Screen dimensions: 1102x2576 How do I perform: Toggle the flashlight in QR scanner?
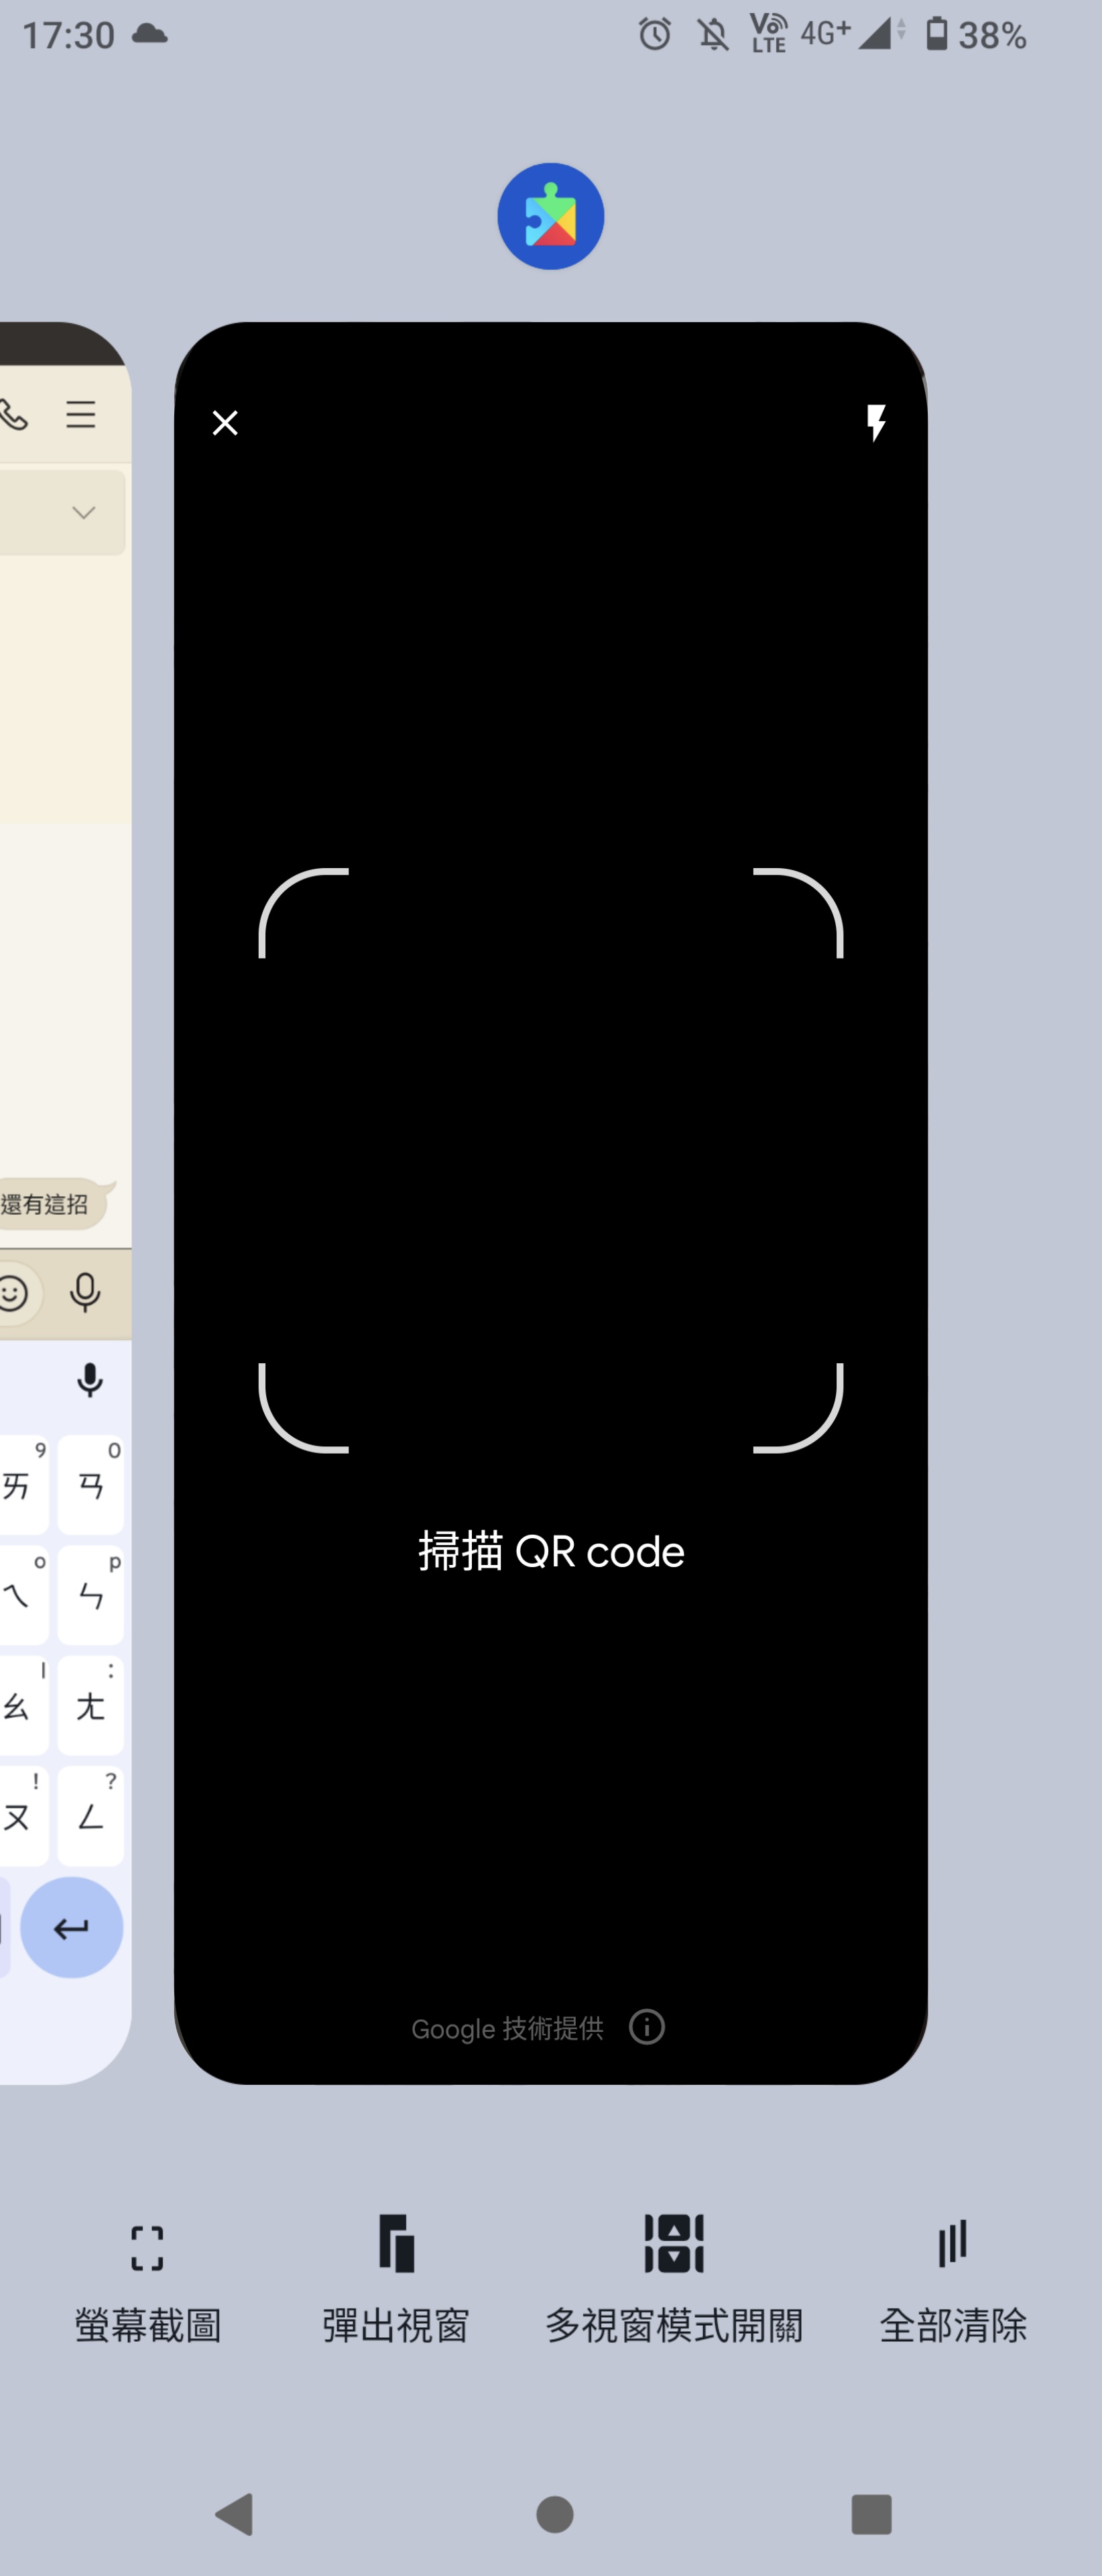click(x=876, y=423)
